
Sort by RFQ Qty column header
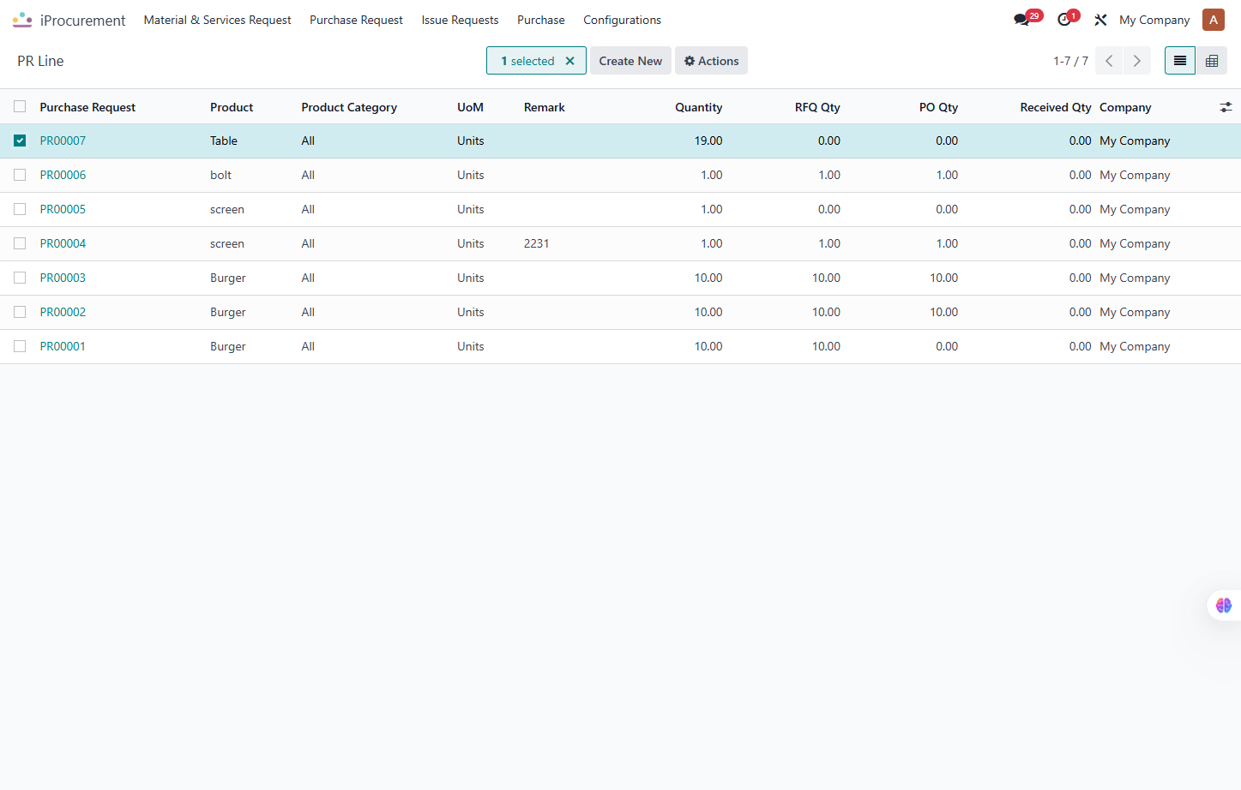tap(817, 107)
